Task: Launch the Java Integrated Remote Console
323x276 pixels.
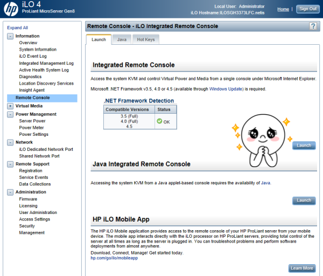Action: pyautogui.click(x=304, y=201)
